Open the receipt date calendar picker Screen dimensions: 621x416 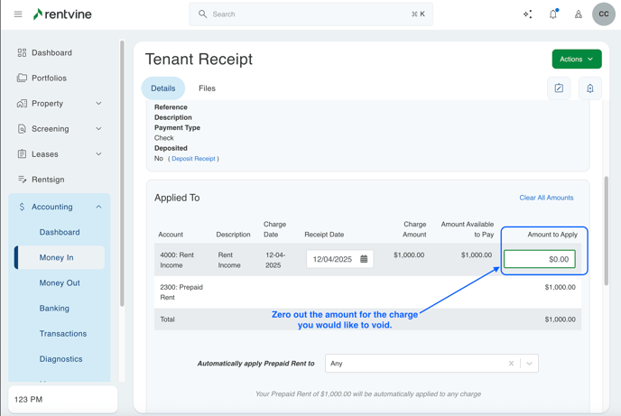[364, 259]
